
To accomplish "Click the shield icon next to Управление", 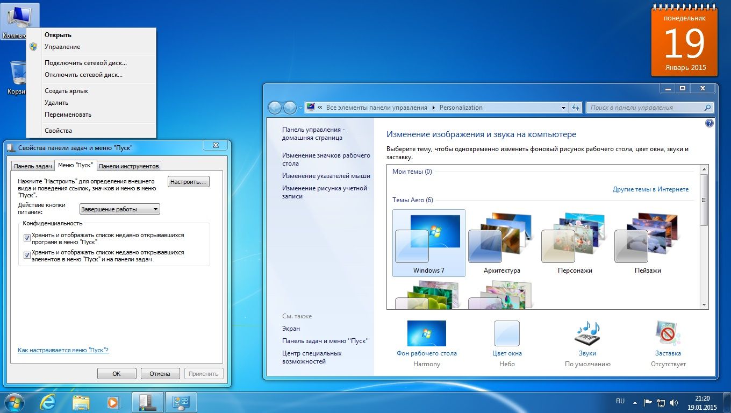I will (34, 47).
